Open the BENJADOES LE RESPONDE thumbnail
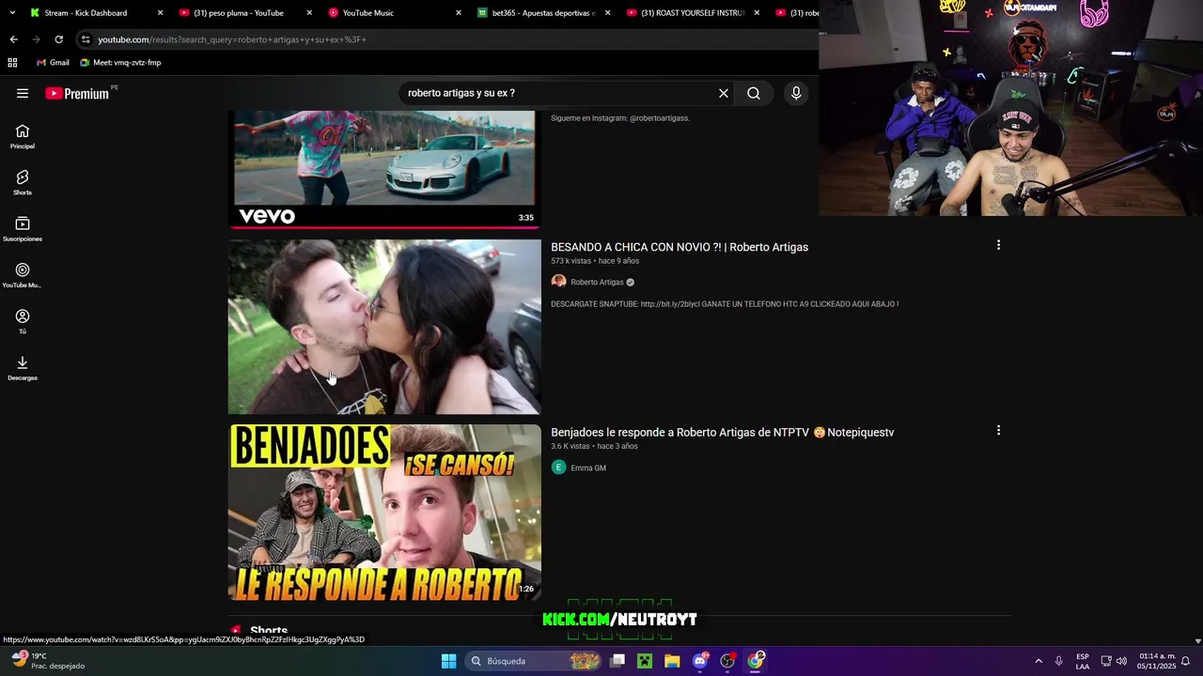 pyautogui.click(x=384, y=513)
